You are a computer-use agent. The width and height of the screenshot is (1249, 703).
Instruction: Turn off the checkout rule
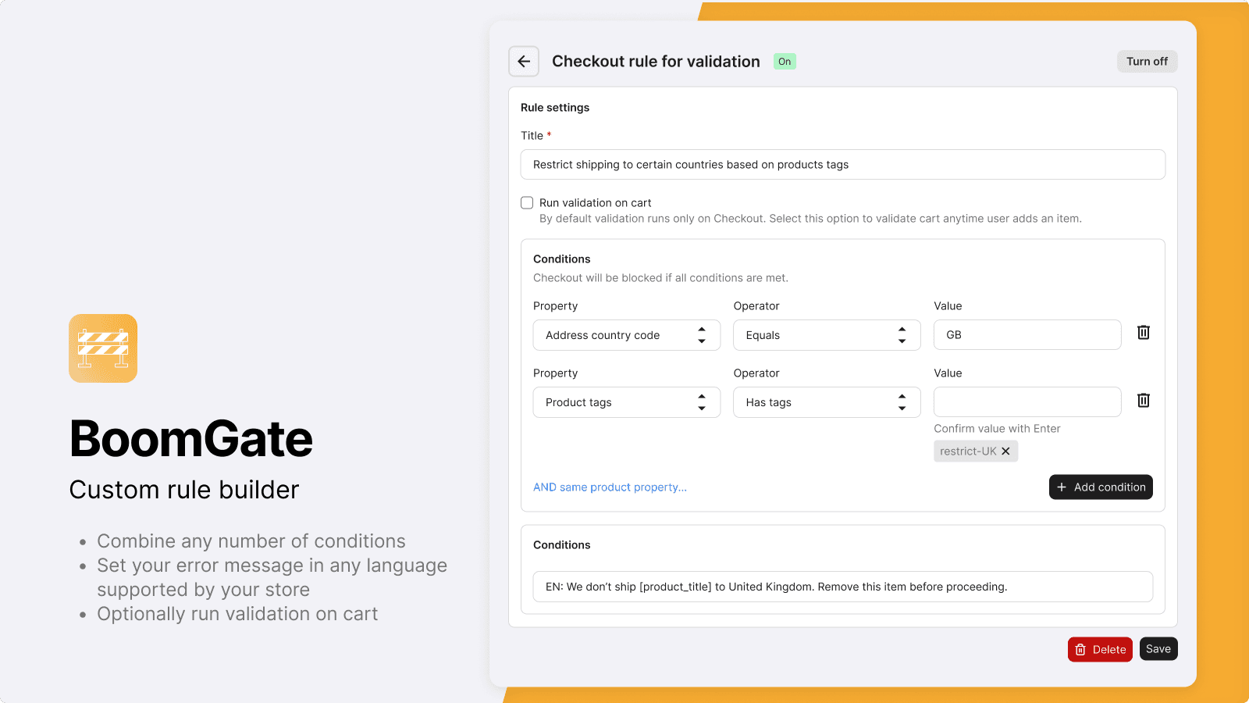point(1146,62)
